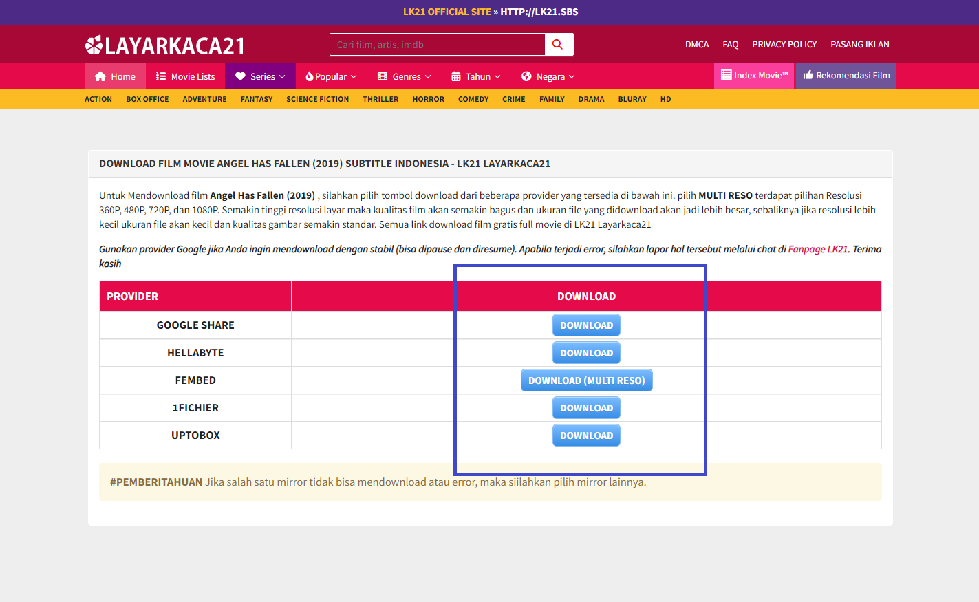Click the Index Movie label

pos(761,75)
